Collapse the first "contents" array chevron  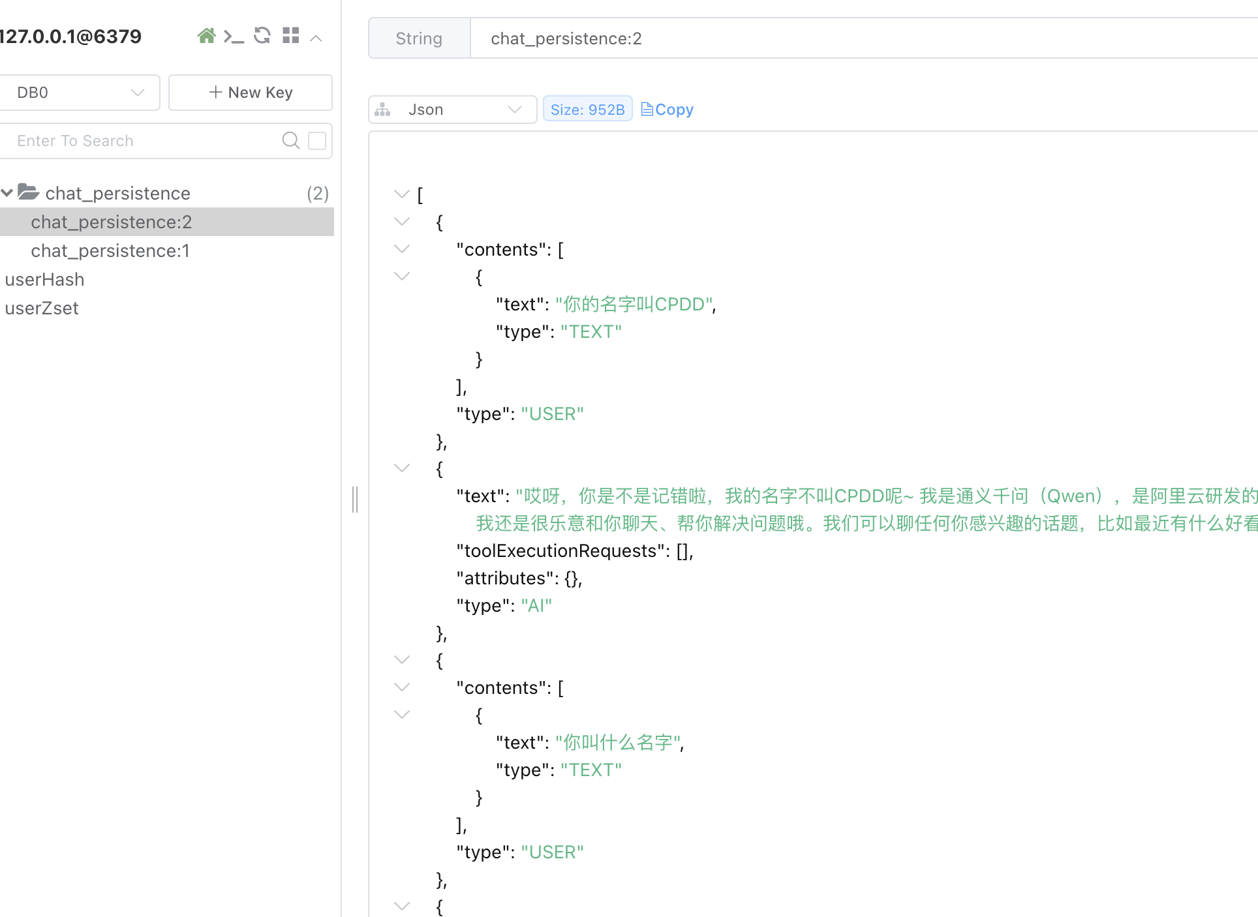click(402, 248)
